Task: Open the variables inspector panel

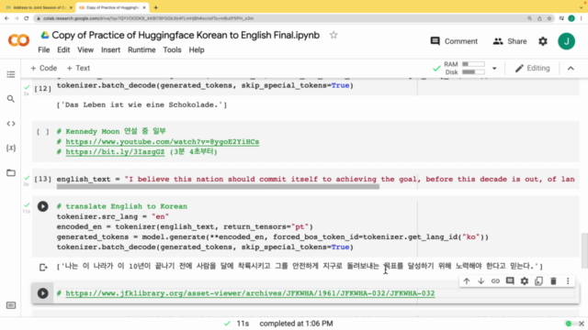Action: coord(11,148)
